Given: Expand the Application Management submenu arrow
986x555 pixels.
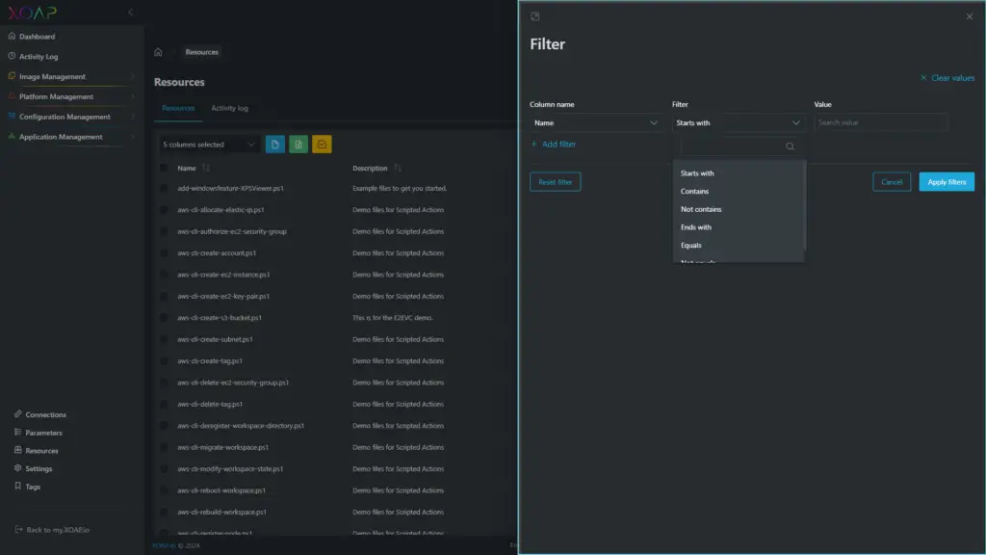Looking at the screenshot, I should click(132, 137).
